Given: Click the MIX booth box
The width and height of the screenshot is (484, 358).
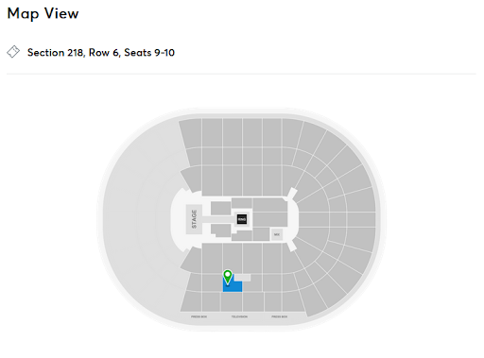Looking at the screenshot, I should point(277,234).
